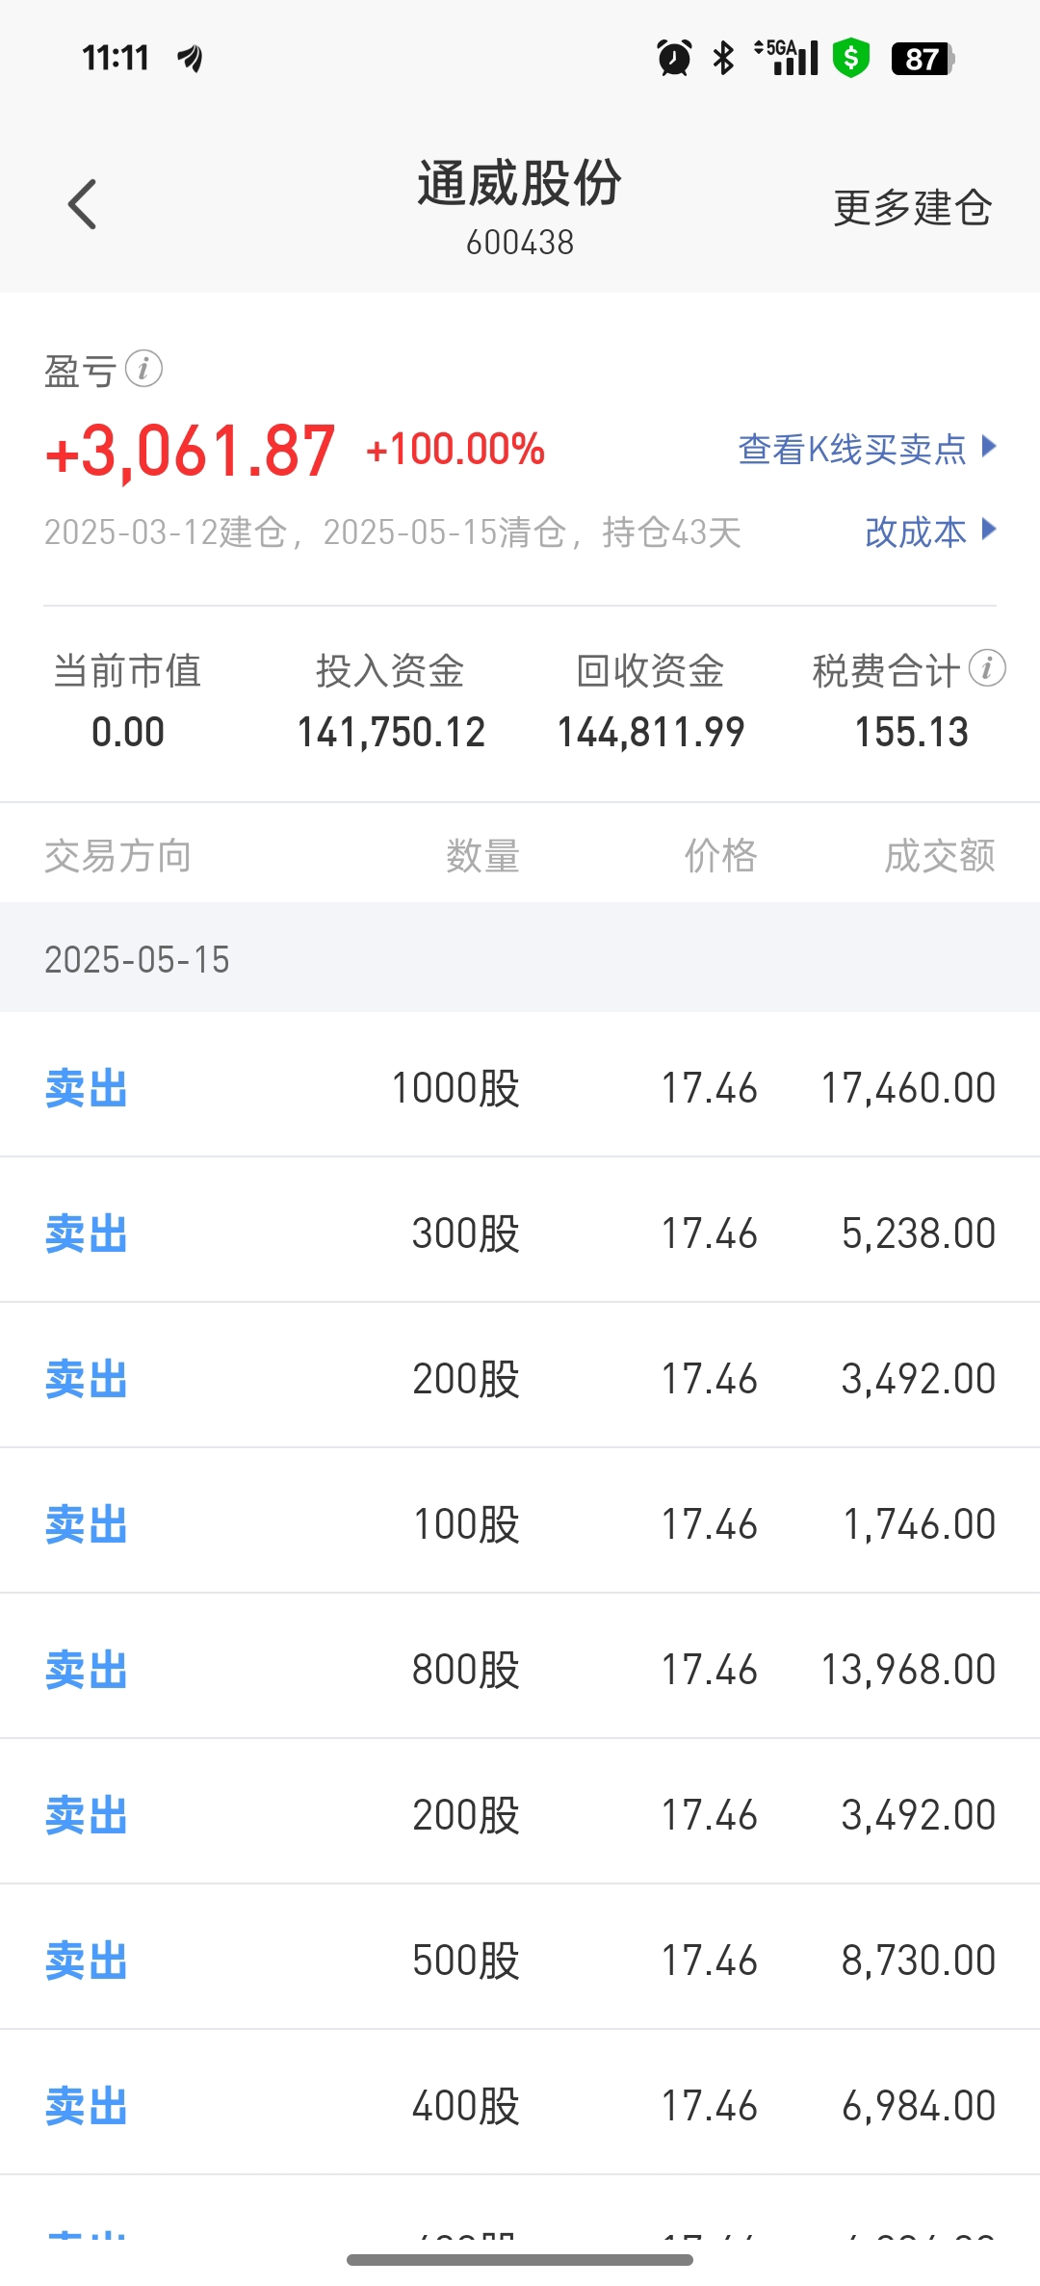Image resolution: width=1040 pixels, height=2286 pixels.
Task: Tap the status bar icon beside the 11:11 clock
Action: tap(190, 59)
